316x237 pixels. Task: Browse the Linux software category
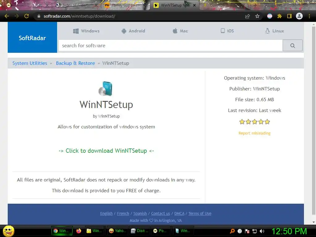click(274, 31)
